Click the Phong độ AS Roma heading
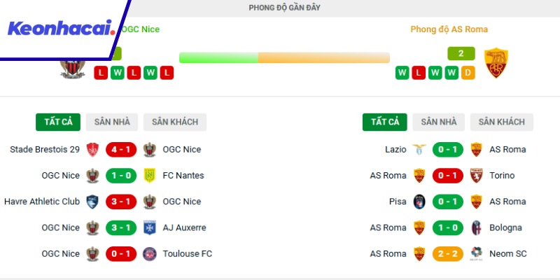 449,29
